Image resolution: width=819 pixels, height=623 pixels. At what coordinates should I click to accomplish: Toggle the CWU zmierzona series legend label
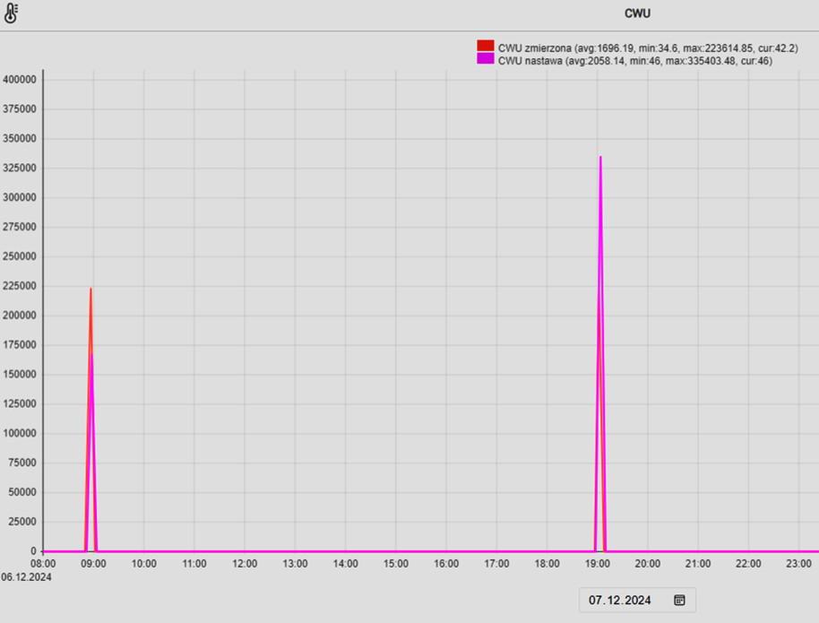pyautogui.click(x=647, y=48)
